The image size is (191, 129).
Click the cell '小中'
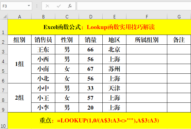pyautogui.click(x=43, y=88)
